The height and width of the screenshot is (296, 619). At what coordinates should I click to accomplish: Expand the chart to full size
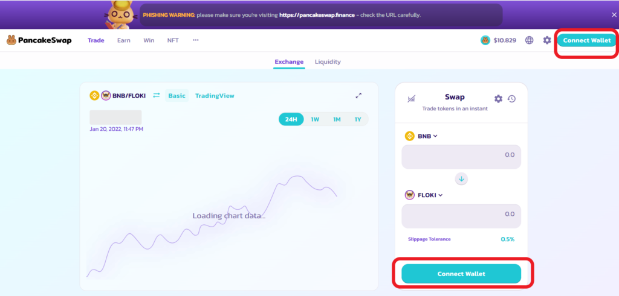[358, 95]
